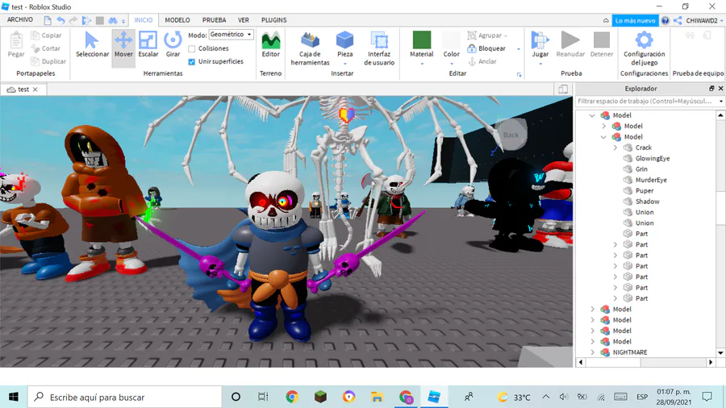Image resolution: width=726 pixels, height=408 pixels.
Task: Click the Bloquear lock button
Action: coord(486,48)
